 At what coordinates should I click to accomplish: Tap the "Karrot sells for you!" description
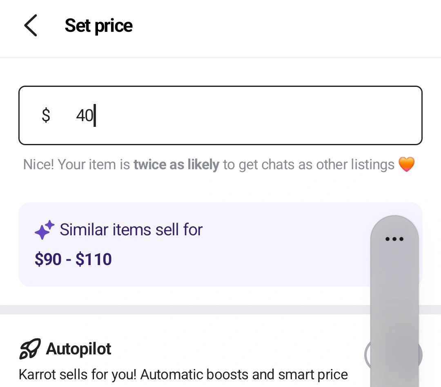183,374
